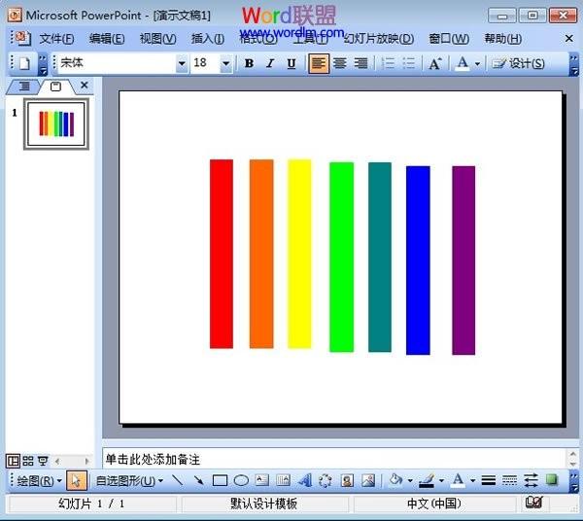
Task: Switch to Normal view icon
Action: [x=13, y=461]
